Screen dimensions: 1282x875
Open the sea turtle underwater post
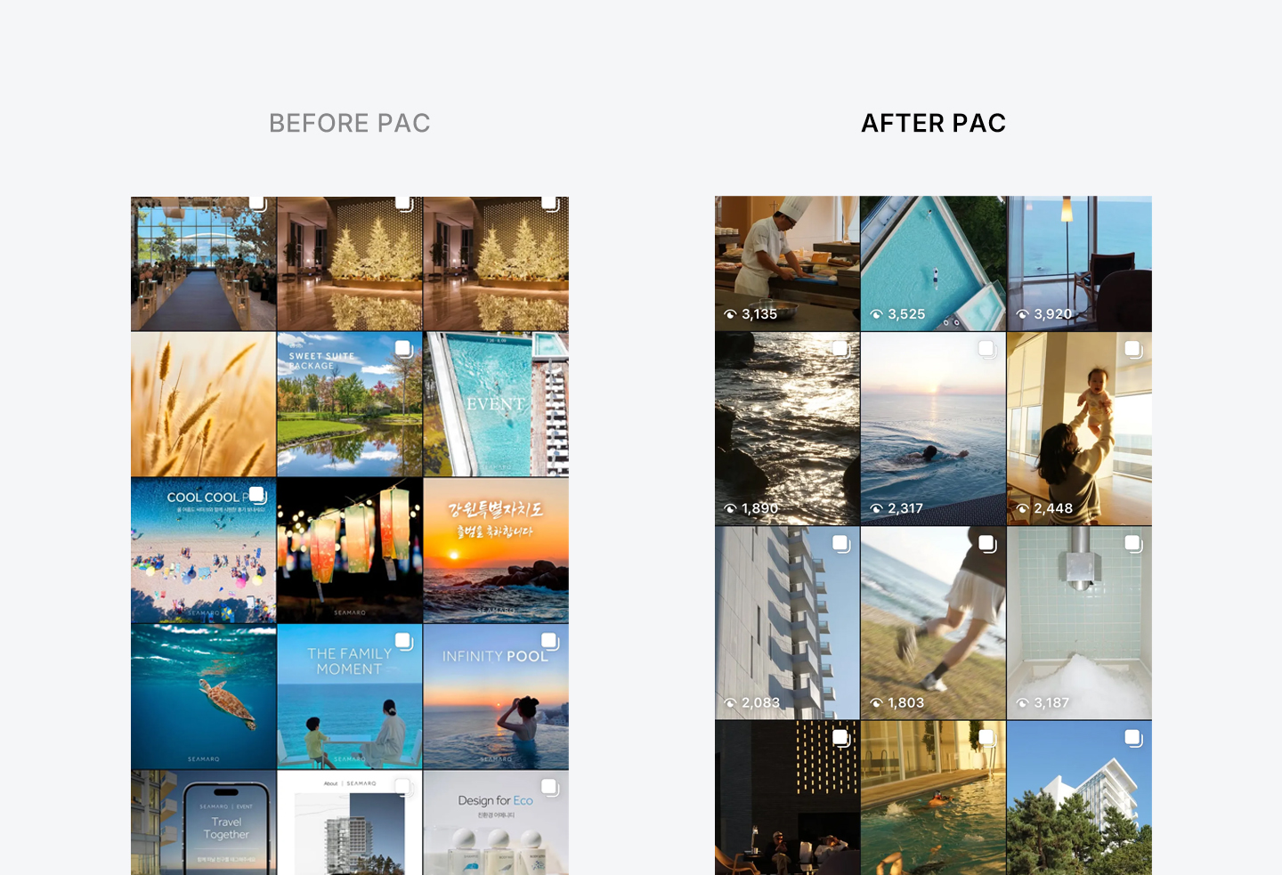pos(203,697)
